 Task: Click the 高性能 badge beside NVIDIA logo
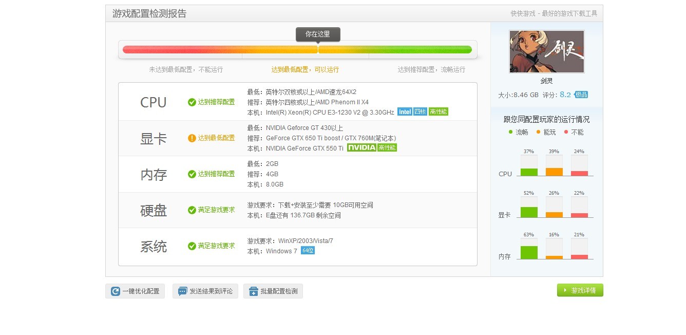point(387,147)
